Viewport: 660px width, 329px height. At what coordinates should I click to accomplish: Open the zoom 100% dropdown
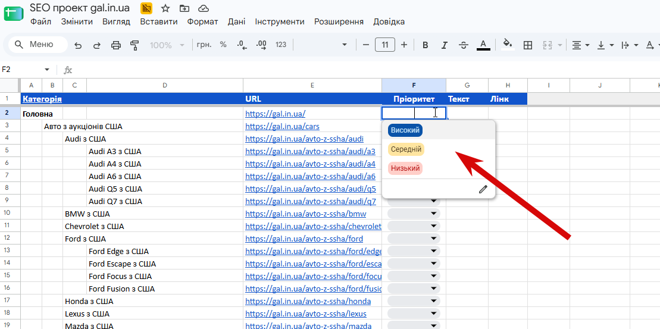167,45
